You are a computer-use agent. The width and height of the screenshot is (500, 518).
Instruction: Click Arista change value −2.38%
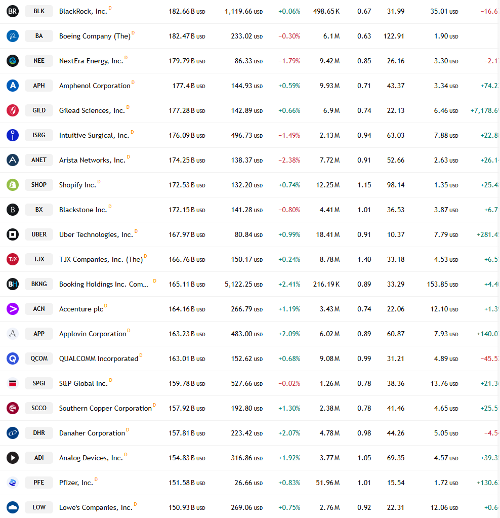point(289,160)
